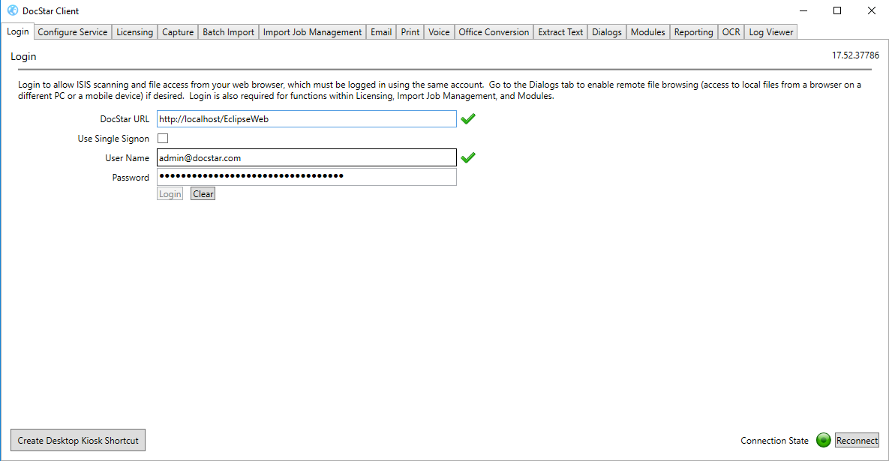Click the DocStar URL label
Viewport: 889px width, 461px height.
(125, 119)
